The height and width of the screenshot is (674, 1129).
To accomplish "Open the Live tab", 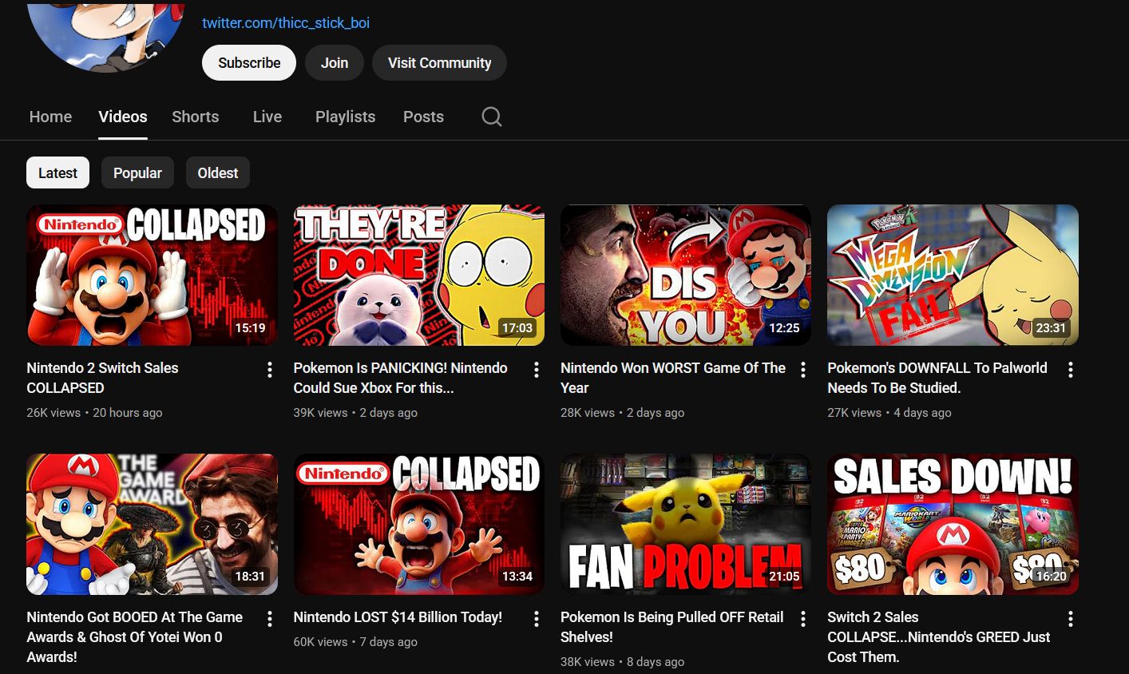I will 267,117.
